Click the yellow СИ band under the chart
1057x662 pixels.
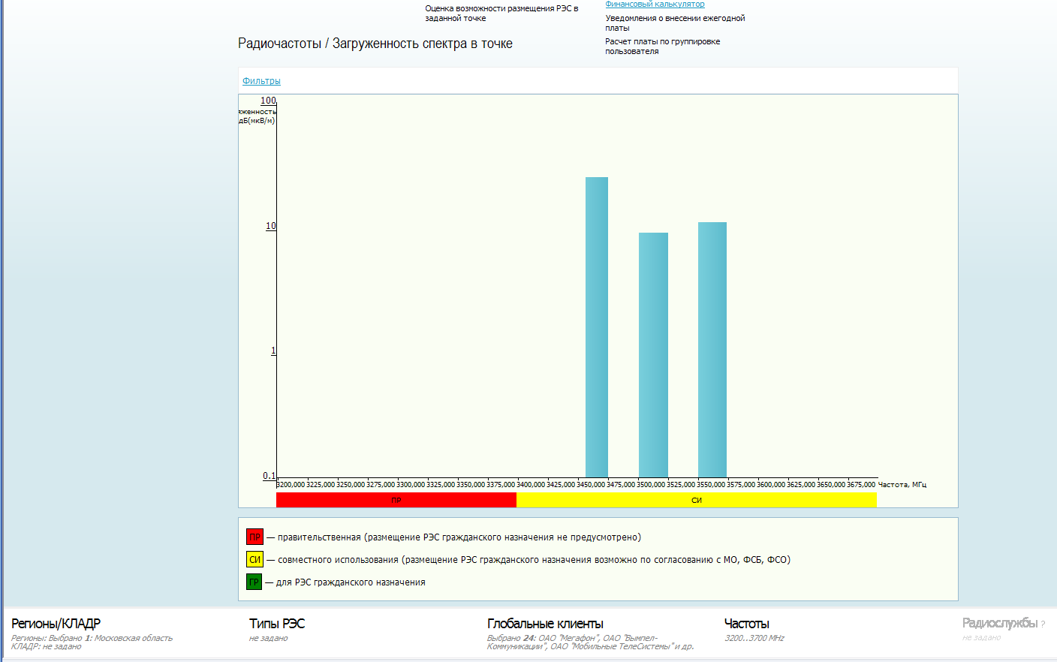(x=697, y=500)
